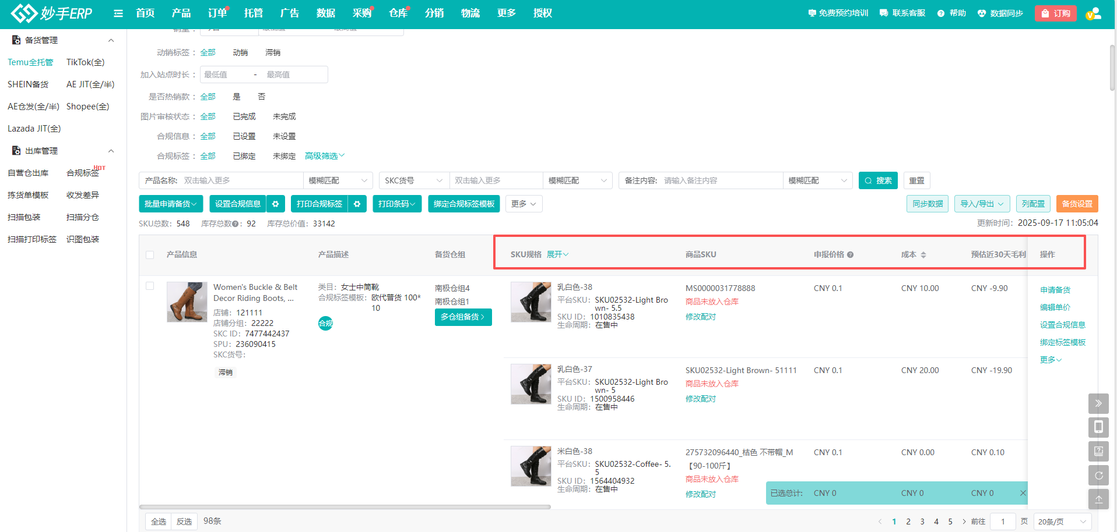Open the 20条/页 page size dropdown
1117x532 pixels.
[1062, 522]
